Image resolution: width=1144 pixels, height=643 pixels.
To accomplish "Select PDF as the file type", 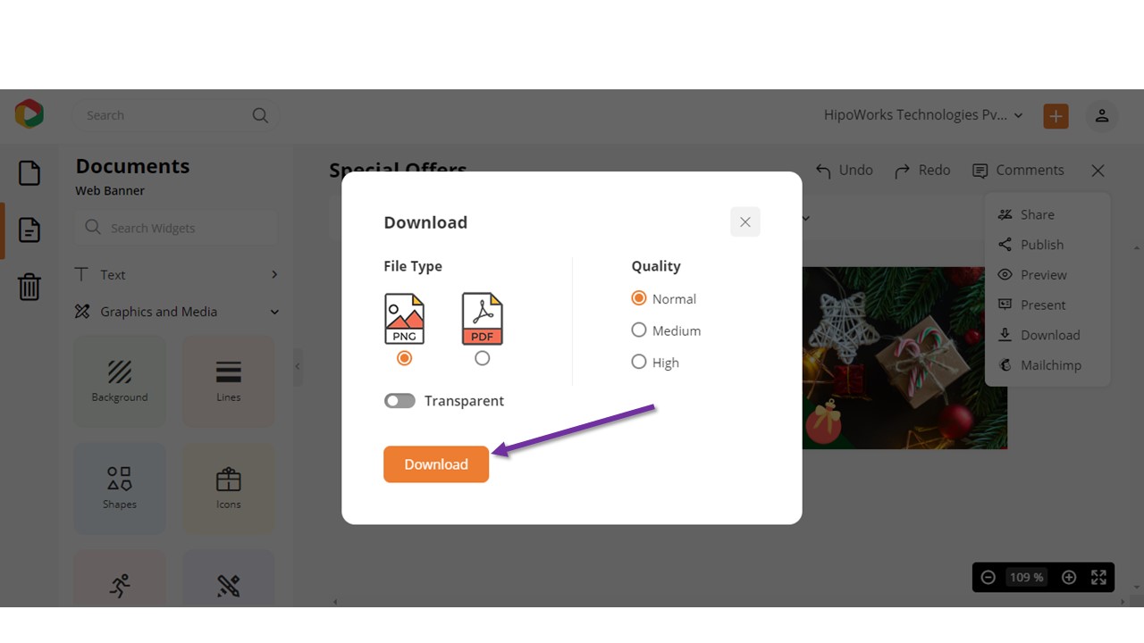I will point(483,358).
